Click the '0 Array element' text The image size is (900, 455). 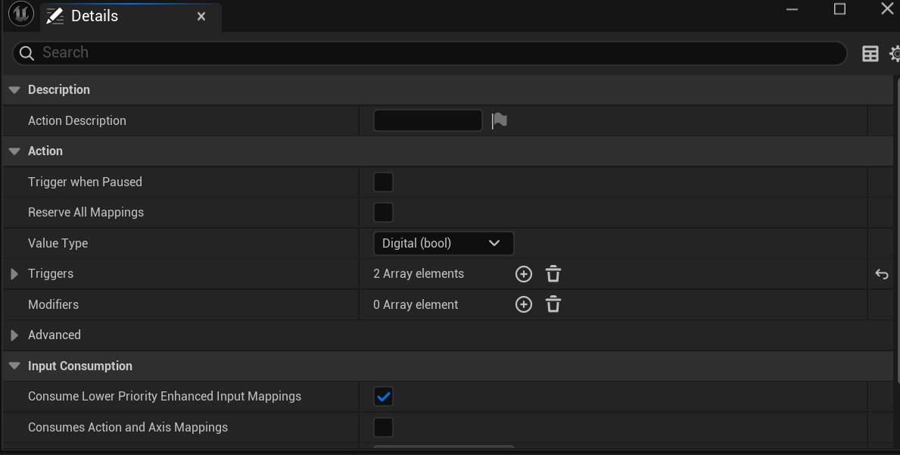coord(416,304)
